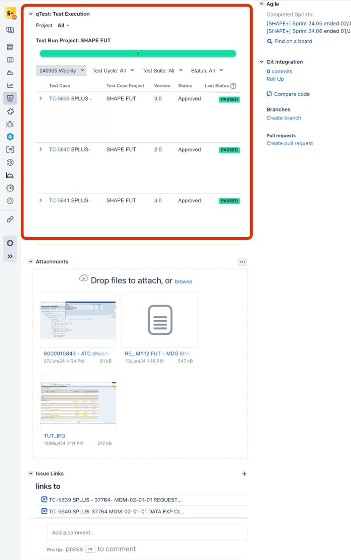
Task: Click the chain link shortcut icon
Action: 10,219
